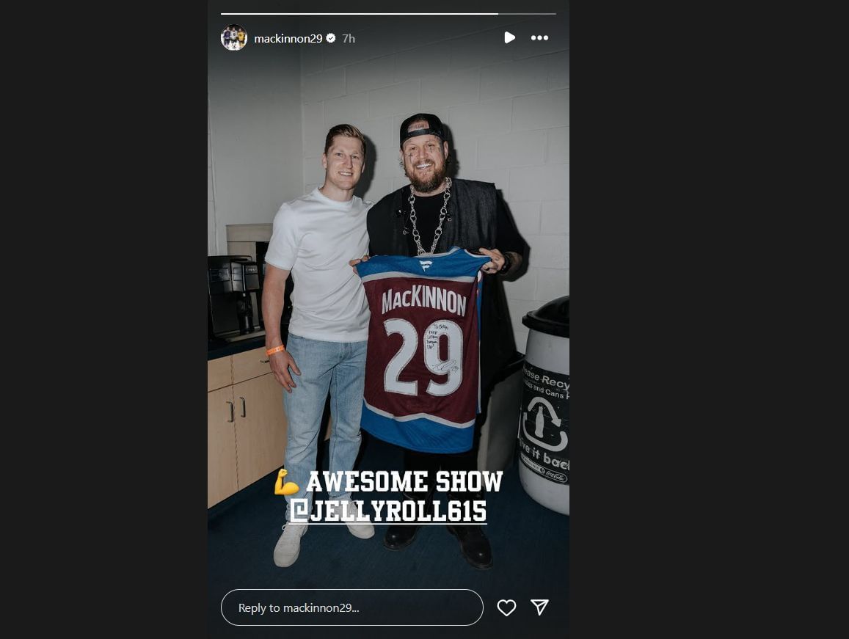Viewport: 849px width, 639px height.
Task: Like the story using the heart icon
Action: coord(506,607)
